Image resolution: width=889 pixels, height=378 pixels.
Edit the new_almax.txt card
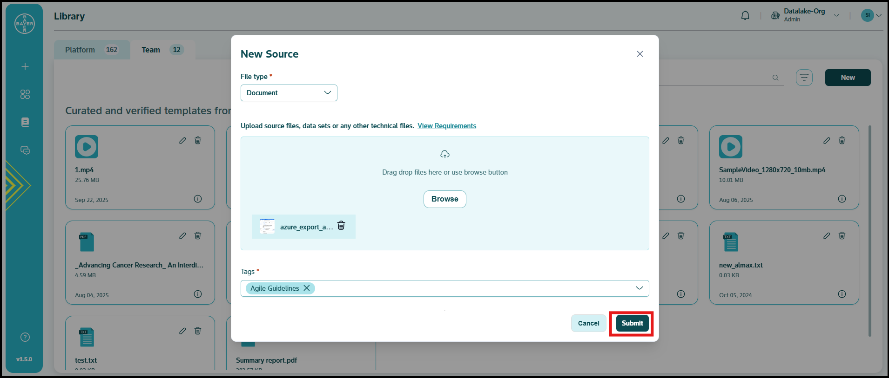pyautogui.click(x=827, y=235)
